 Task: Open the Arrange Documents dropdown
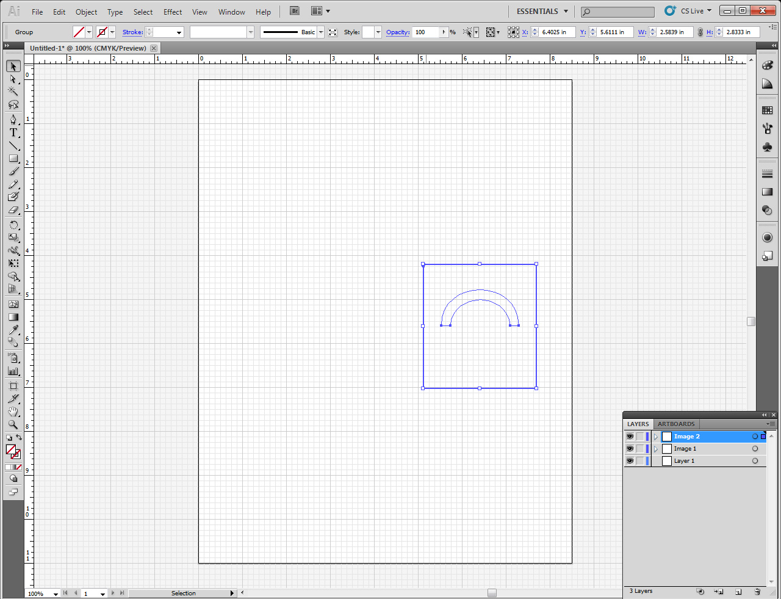(x=320, y=11)
